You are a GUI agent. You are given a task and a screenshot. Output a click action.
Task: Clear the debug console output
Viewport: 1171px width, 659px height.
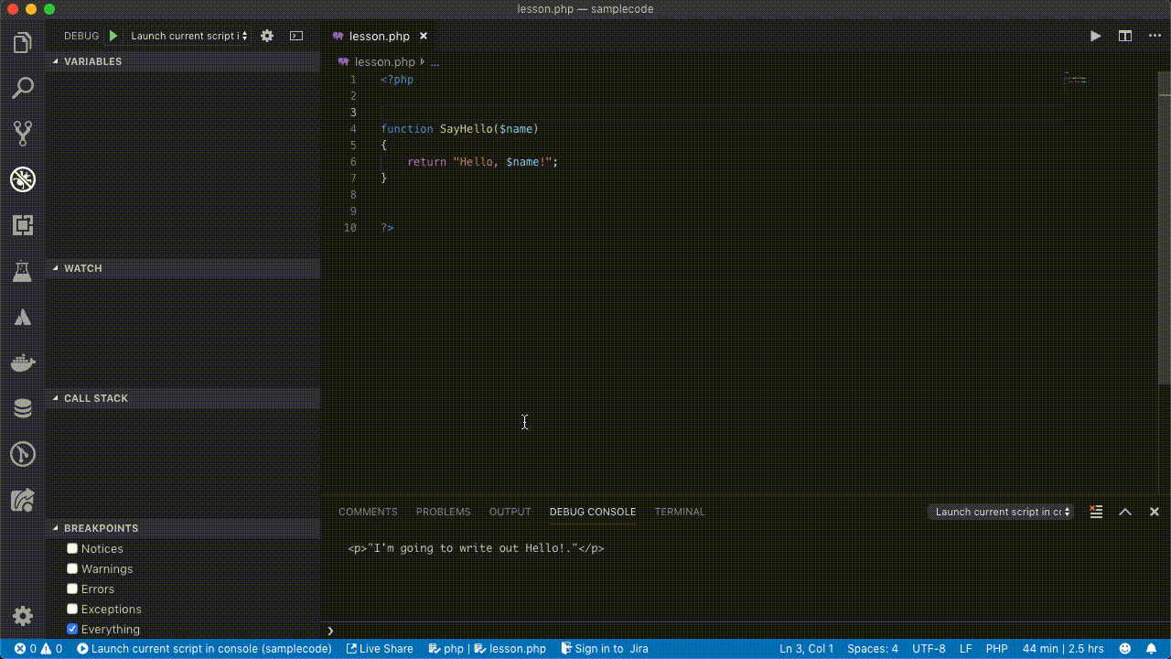click(1096, 512)
